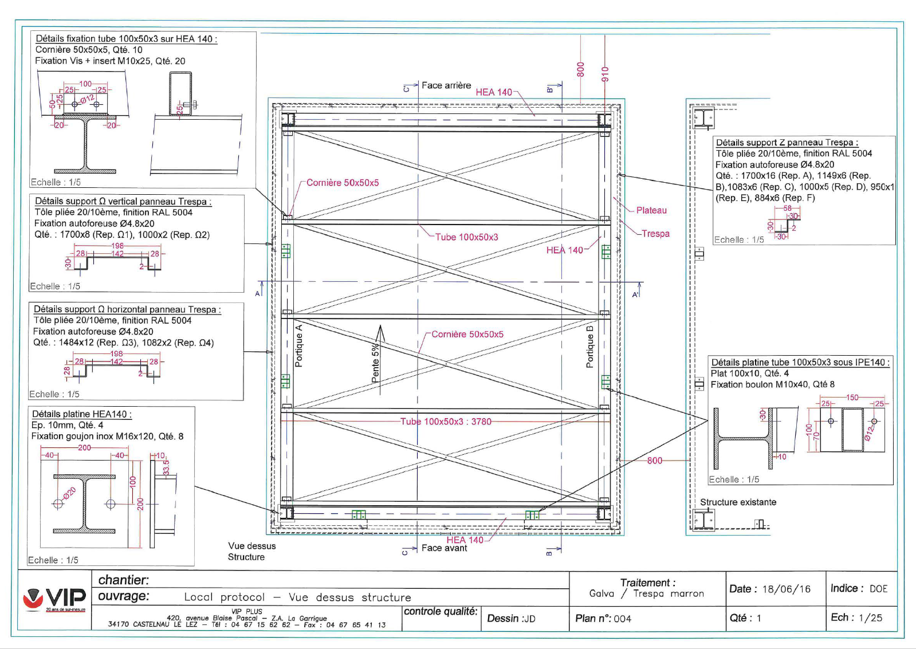Select the HEA 140 label near Portique B
Screen dimensions: 916x649
coord(564,250)
